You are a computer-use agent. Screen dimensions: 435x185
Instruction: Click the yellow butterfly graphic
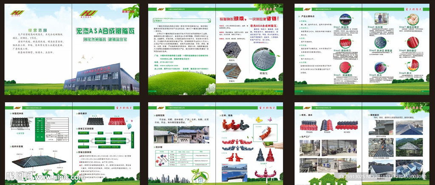pyautogui.click(x=259, y=119)
